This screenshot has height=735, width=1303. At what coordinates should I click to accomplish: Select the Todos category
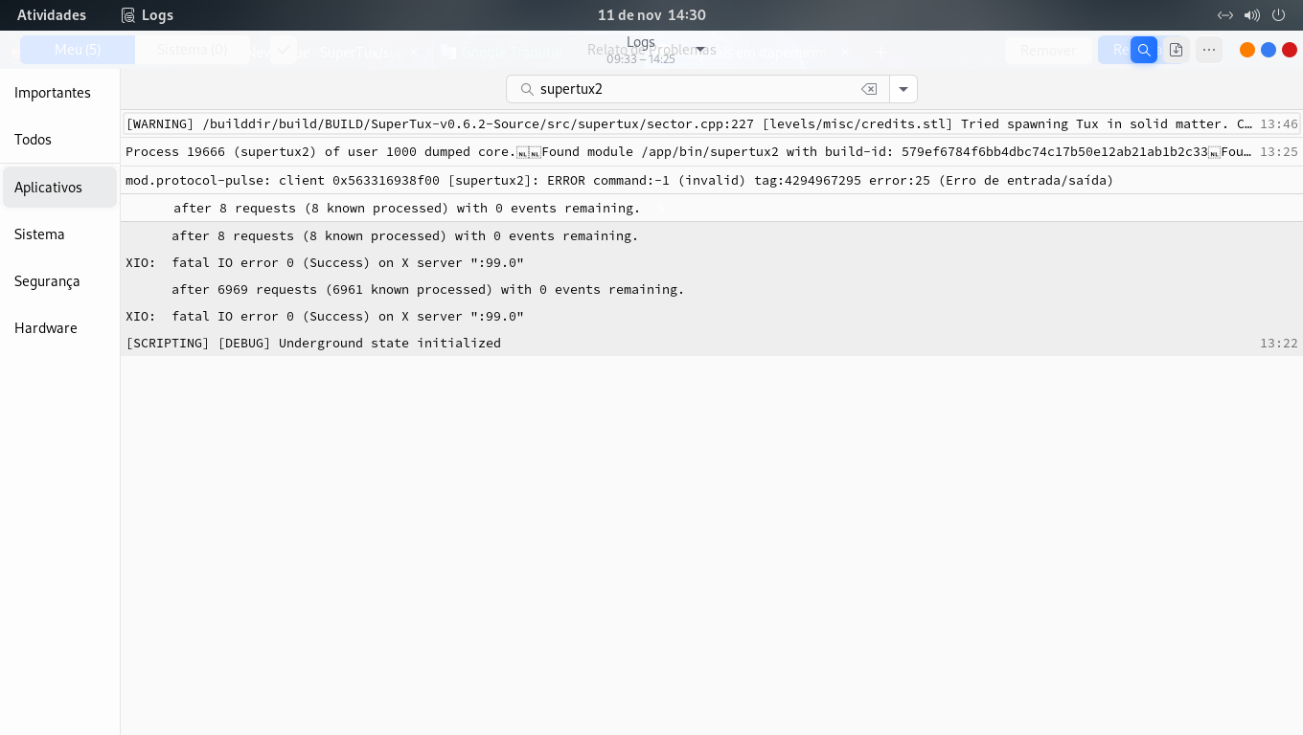click(x=59, y=140)
